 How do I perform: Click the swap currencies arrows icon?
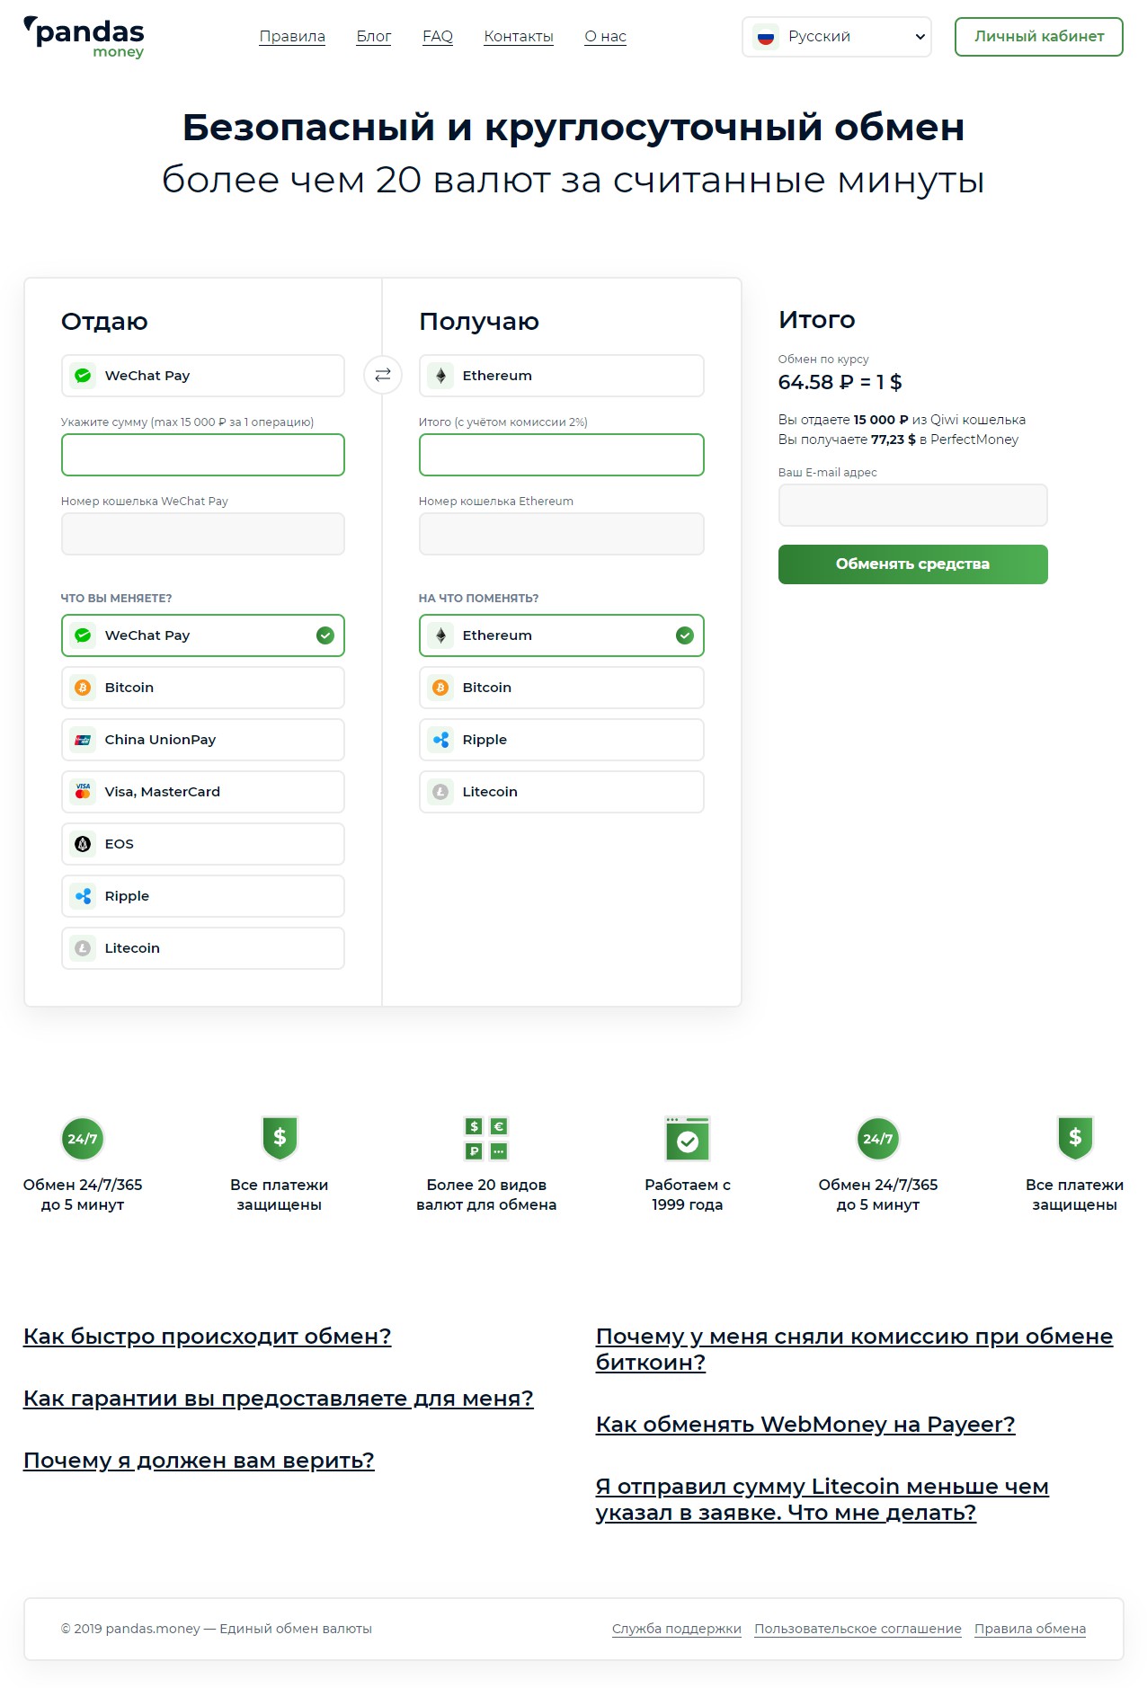pyautogui.click(x=382, y=375)
